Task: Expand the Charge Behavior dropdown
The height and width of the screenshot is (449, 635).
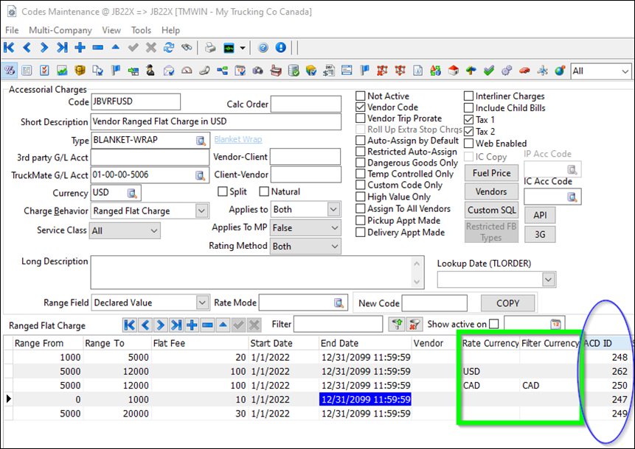Action: pos(201,211)
